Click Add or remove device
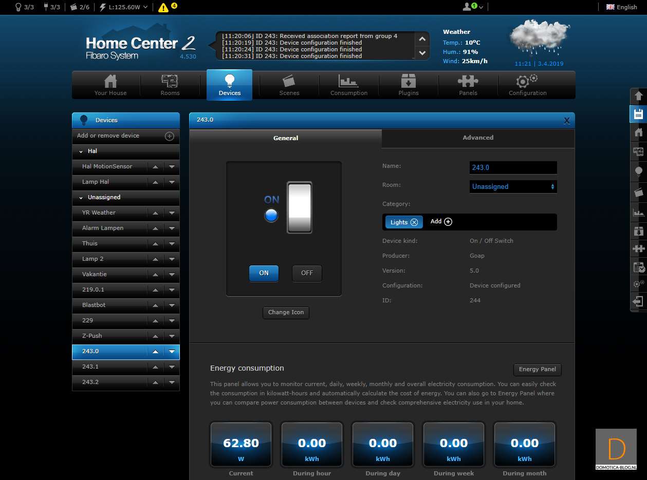The width and height of the screenshot is (647, 480). click(126, 136)
